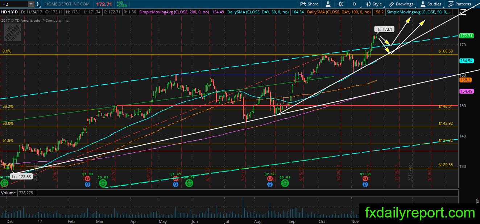480x224 pixels.
Task: Select the truncated SimpleMovingAvg (CLOSE, 50 label
Action: tap(419, 12)
